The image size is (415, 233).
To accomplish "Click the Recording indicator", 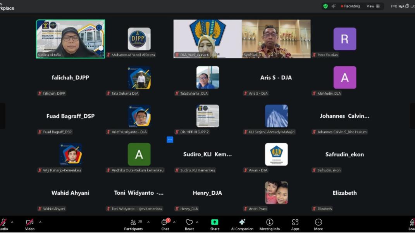I will 350,6.
